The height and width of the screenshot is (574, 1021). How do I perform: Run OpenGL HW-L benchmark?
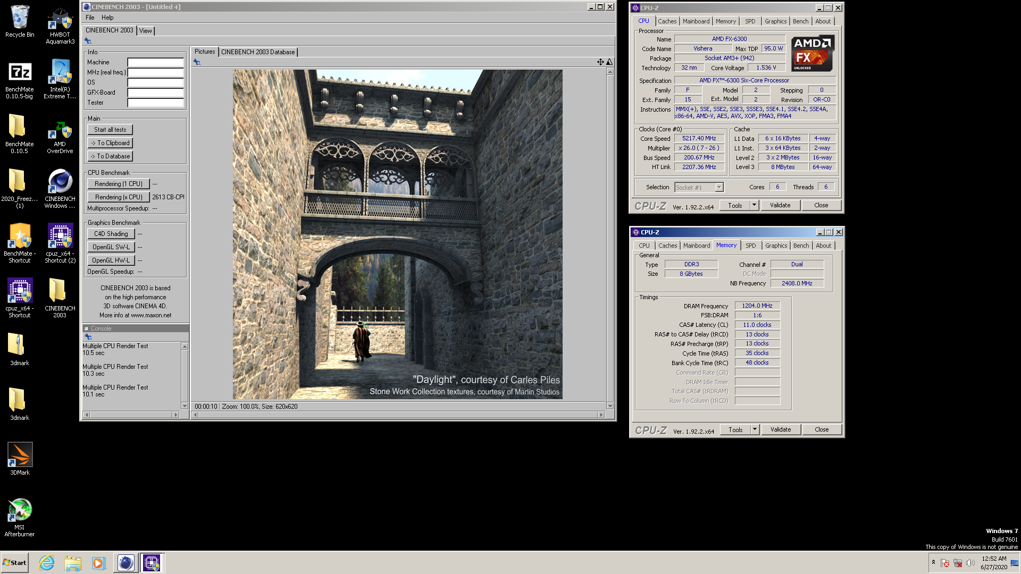point(111,260)
